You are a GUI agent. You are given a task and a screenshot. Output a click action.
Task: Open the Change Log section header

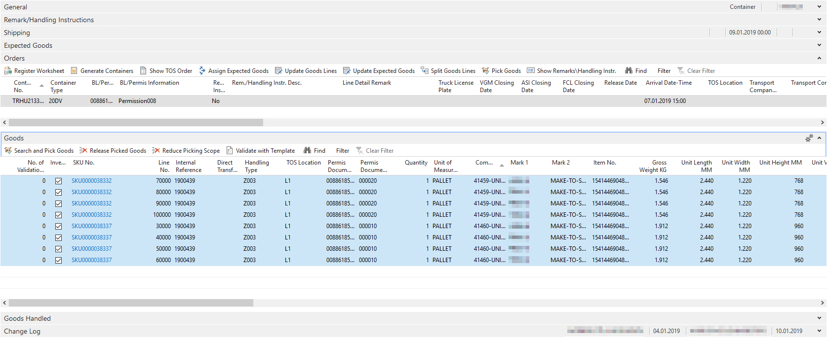coord(413,331)
